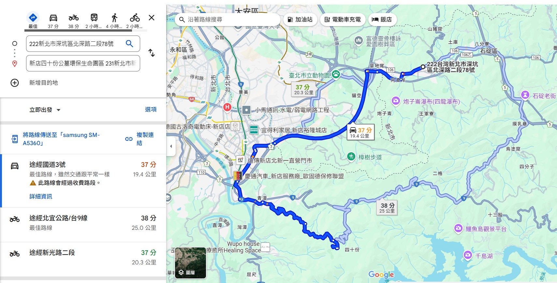Click 新增目的地 text
The height and width of the screenshot is (283, 557).
[44, 83]
